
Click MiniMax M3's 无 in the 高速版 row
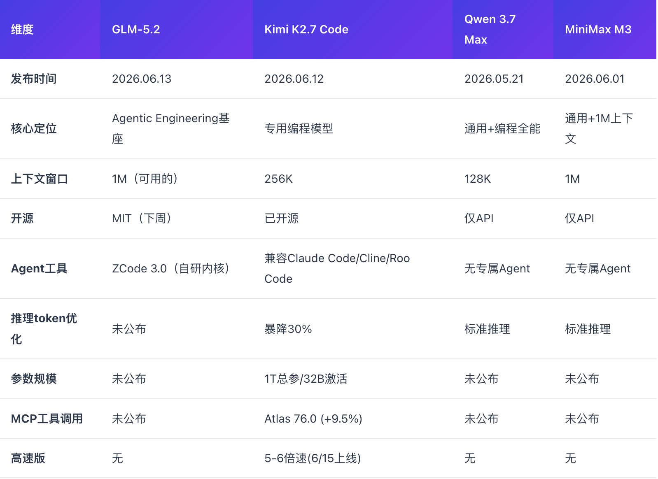tap(571, 458)
